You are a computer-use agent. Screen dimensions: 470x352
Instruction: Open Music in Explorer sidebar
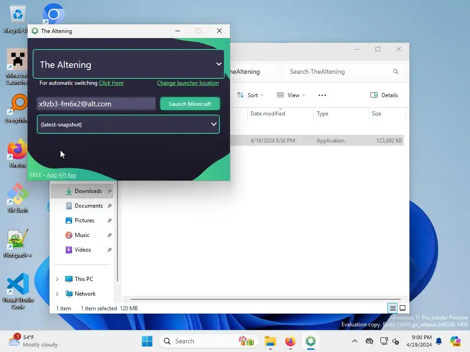[x=82, y=235]
